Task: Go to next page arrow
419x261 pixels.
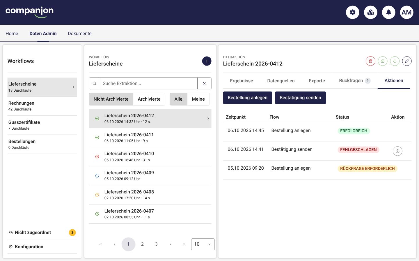Action: click(170, 244)
